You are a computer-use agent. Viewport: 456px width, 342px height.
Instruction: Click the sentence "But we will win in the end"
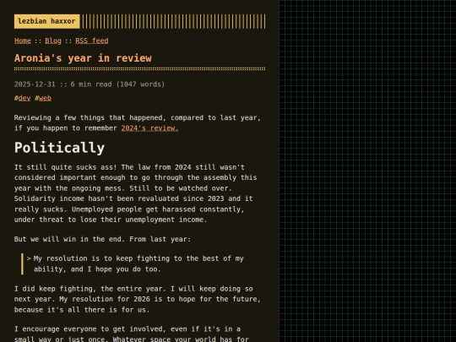(68, 239)
